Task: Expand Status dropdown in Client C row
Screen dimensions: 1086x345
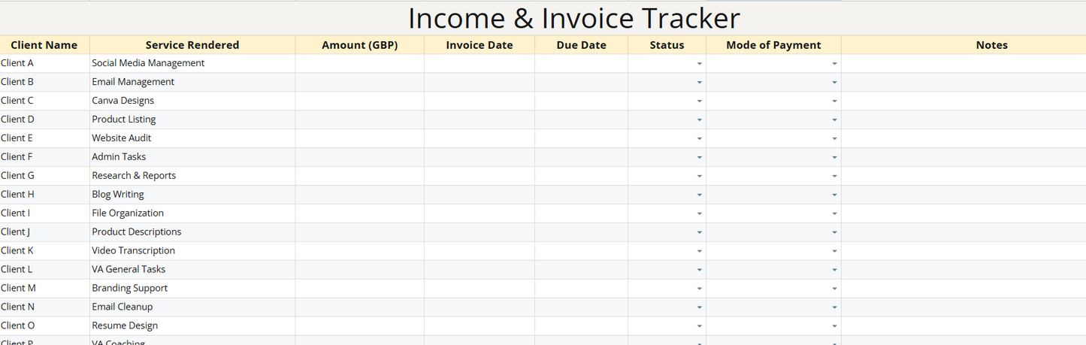Action: 699,101
